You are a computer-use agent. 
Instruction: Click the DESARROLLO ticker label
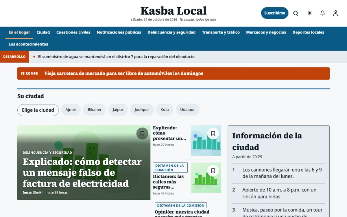[14, 57]
